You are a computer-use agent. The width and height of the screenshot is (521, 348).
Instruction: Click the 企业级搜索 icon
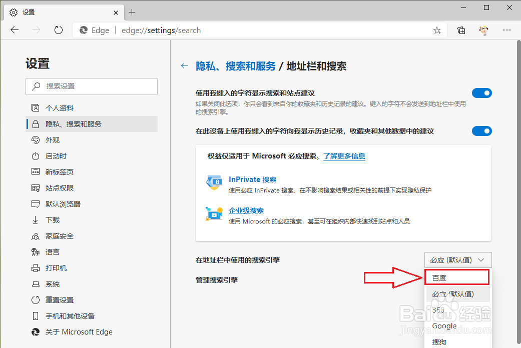click(214, 214)
